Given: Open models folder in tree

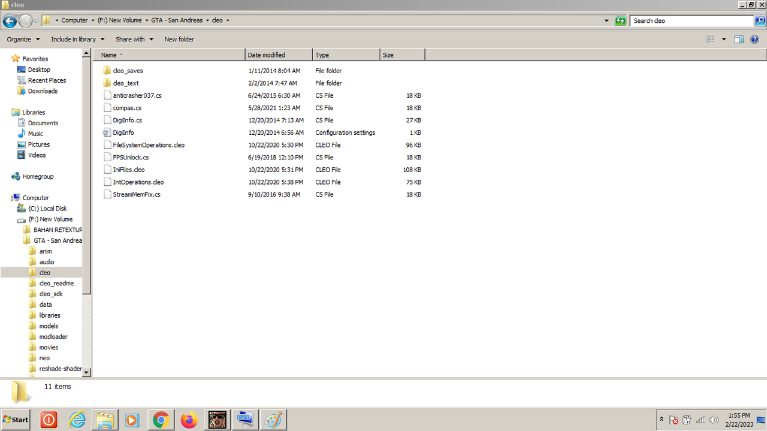Looking at the screenshot, I should [x=49, y=326].
